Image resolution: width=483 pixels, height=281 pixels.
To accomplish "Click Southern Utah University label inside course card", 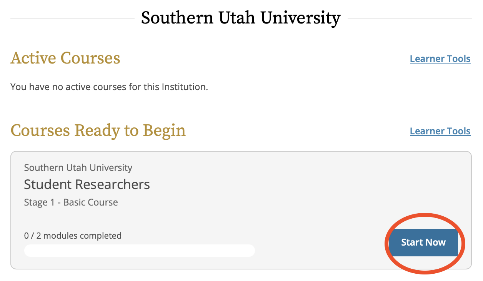I will pyautogui.click(x=78, y=168).
